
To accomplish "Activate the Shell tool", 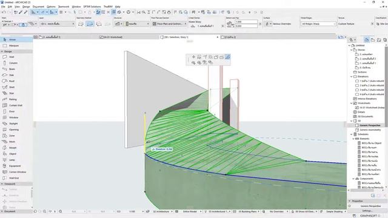I will pos(16,87).
